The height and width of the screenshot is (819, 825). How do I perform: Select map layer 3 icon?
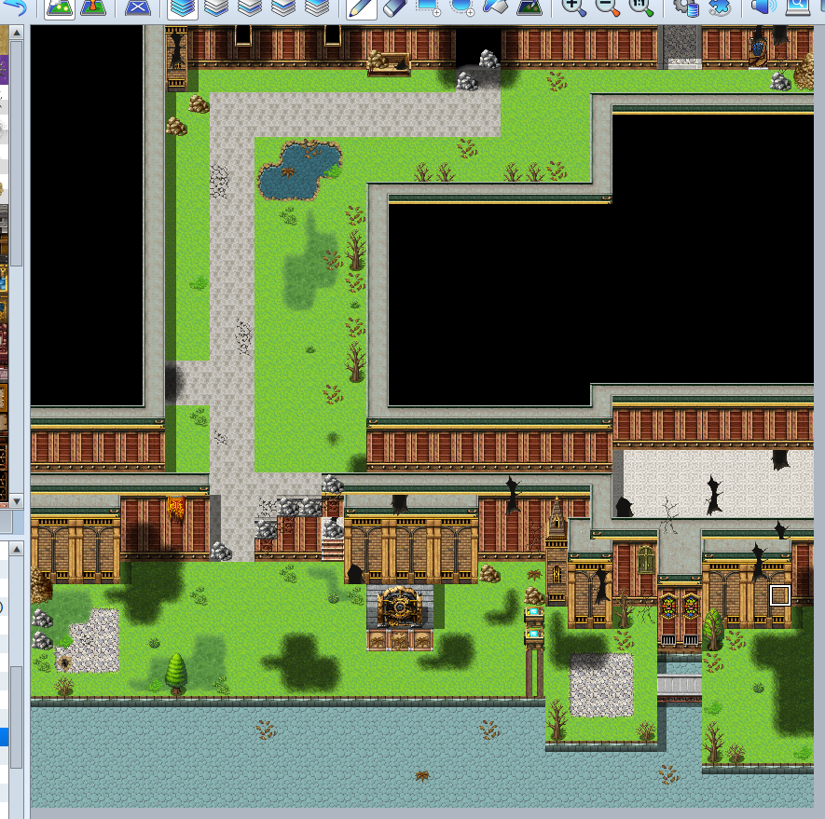tap(283, 7)
